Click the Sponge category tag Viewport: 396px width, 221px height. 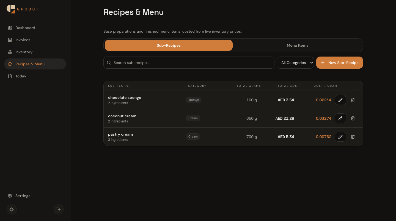(x=194, y=100)
